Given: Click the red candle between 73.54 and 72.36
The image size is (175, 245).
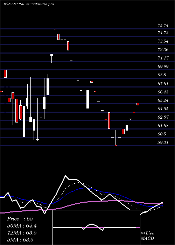Looking at the screenshot, I should tap(68, 46).
